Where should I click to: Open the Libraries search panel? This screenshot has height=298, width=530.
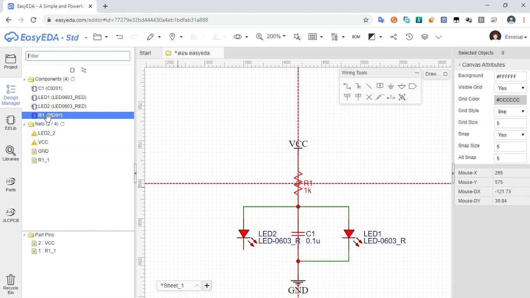[x=11, y=153]
